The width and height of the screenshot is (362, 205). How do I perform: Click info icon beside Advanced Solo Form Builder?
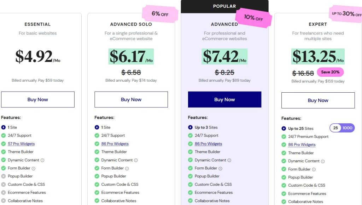127,168
